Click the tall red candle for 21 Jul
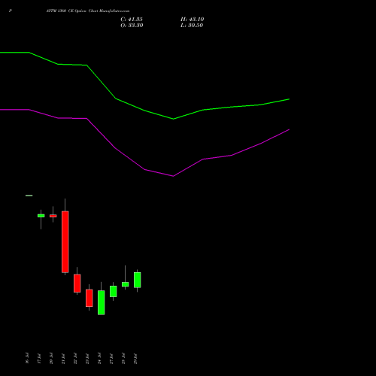The width and height of the screenshot is (376, 376). tap(65, 242)
